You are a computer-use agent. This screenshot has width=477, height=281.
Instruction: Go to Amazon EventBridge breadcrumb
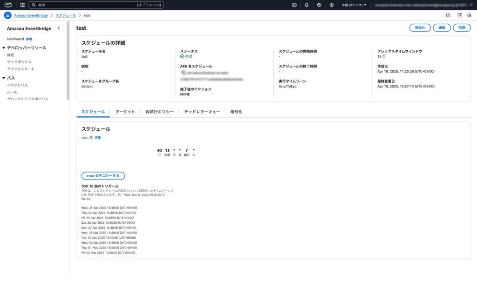tap(31, 15)
